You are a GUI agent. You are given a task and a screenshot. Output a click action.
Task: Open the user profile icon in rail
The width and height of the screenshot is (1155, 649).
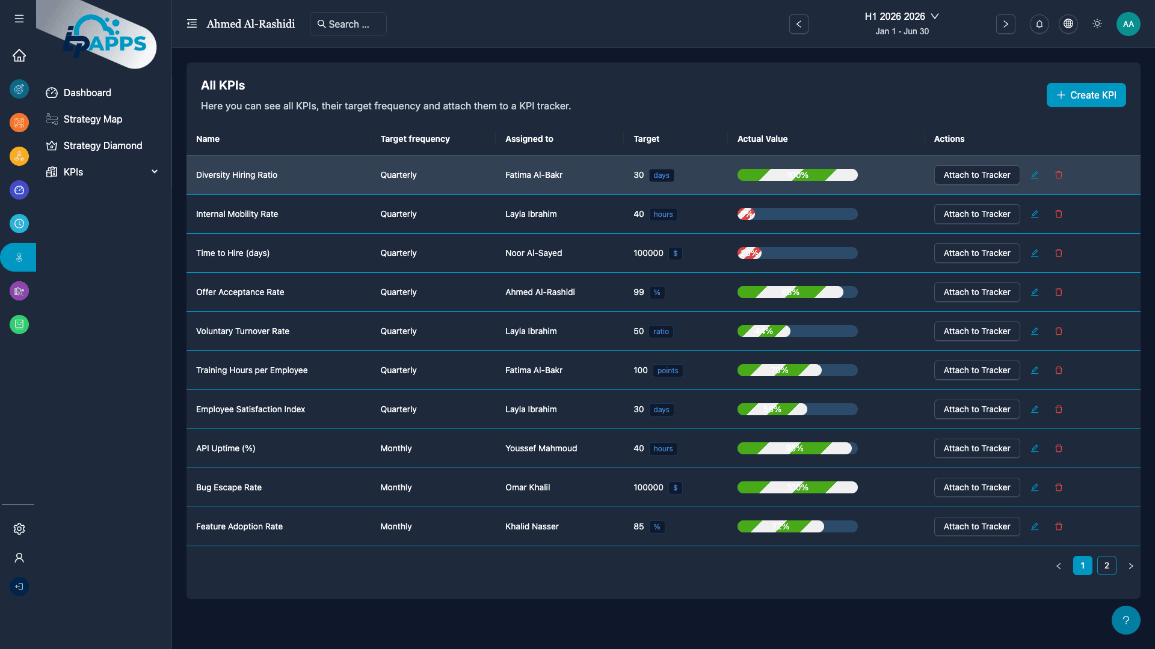click(19, 558)
